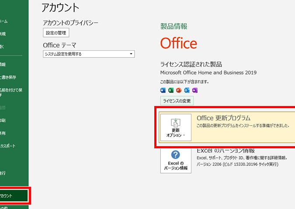Click 新規 in the left sidebar
Viewport: 295px width, 209px height.
pyautogui.click(x=3, y=34)
